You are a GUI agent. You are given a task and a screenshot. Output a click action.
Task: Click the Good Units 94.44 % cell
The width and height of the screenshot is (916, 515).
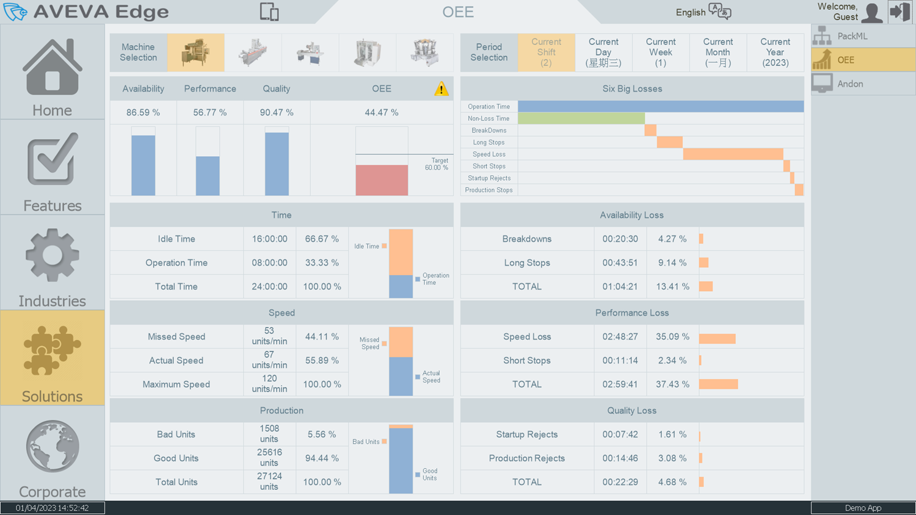(322, 458)
